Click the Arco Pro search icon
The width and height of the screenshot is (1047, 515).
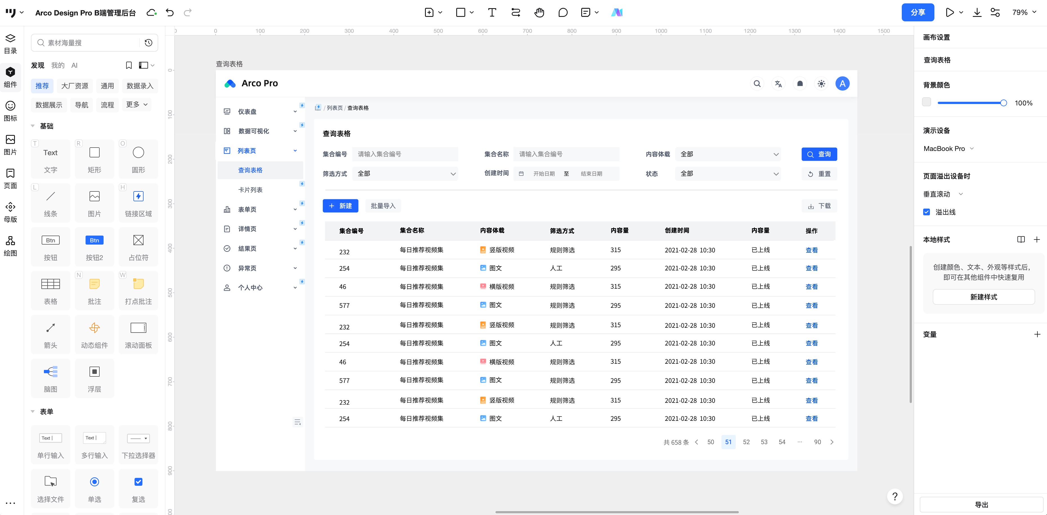(757, 83)
